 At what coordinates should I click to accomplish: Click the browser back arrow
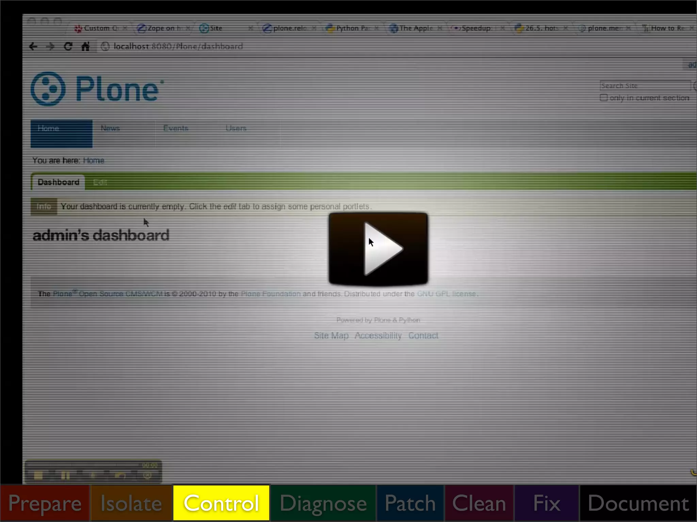tap(33, 46)
